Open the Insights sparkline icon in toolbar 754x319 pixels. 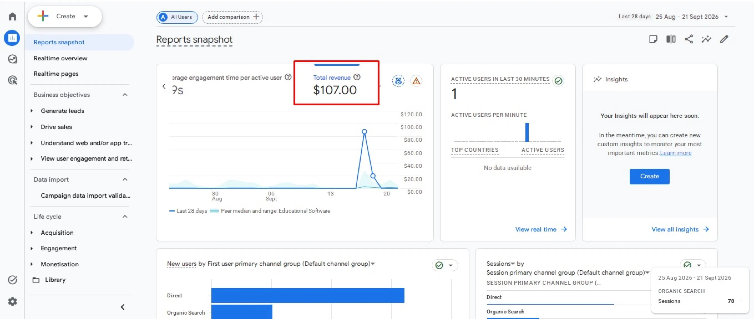(706, 39)
